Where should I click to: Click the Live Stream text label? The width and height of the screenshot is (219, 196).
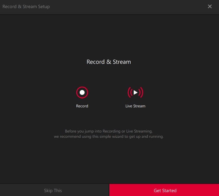(x=136, y=106)
